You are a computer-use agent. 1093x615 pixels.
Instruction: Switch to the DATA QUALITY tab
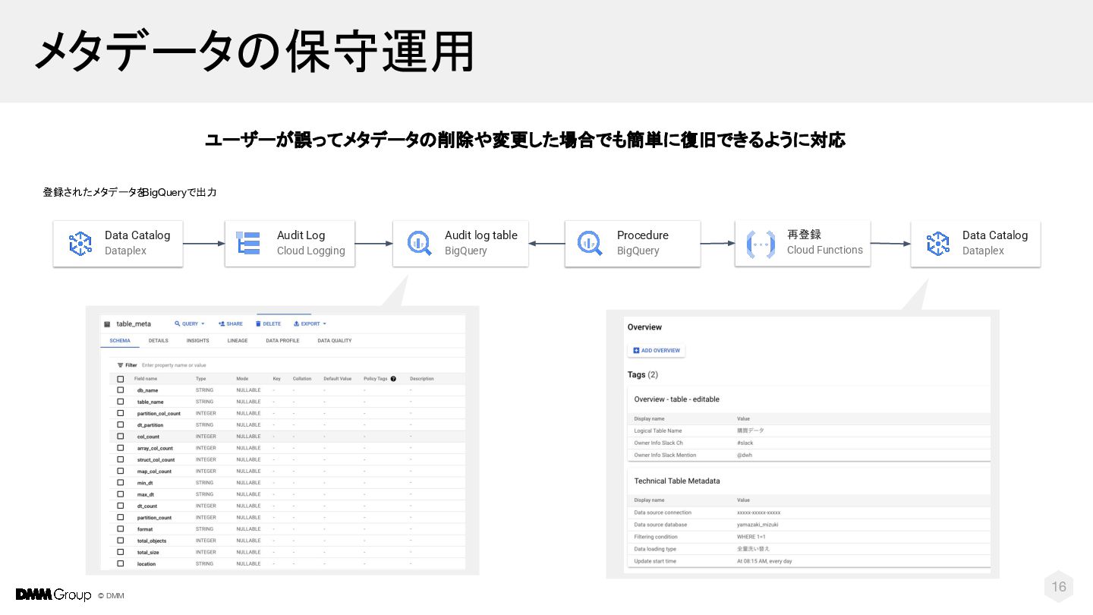pos(335,341)
